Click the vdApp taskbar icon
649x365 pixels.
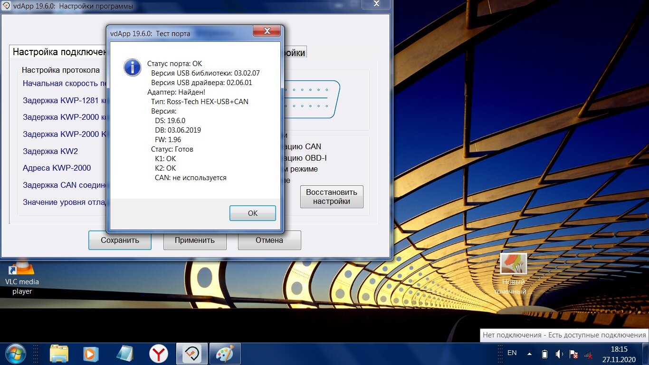(192, 354)
